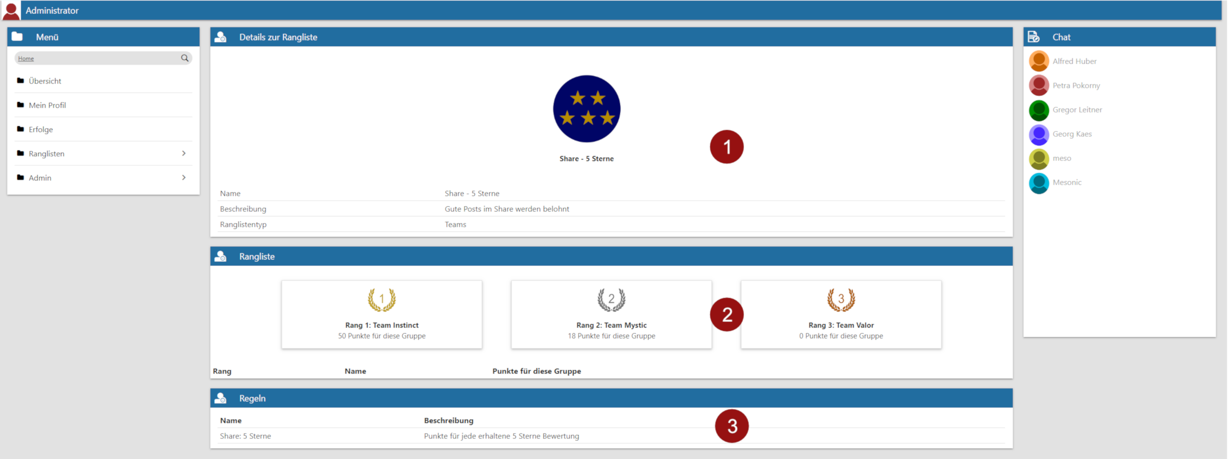Open chat with meso

(x=1061, y=158)
